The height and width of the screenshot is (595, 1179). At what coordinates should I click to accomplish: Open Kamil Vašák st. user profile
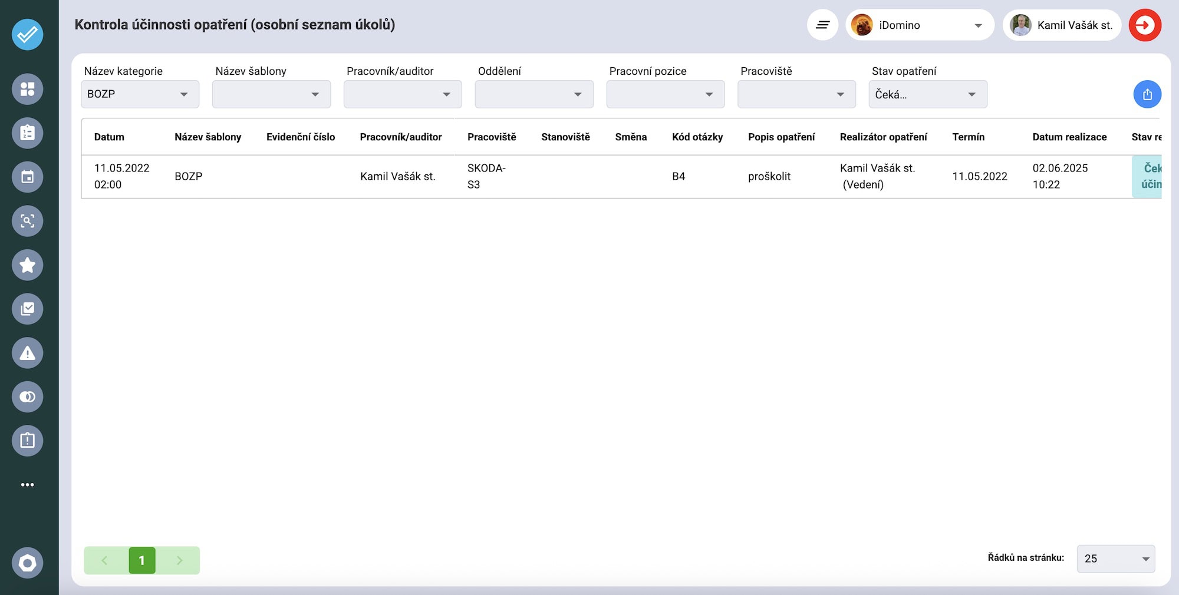(x=1062, y=25)
